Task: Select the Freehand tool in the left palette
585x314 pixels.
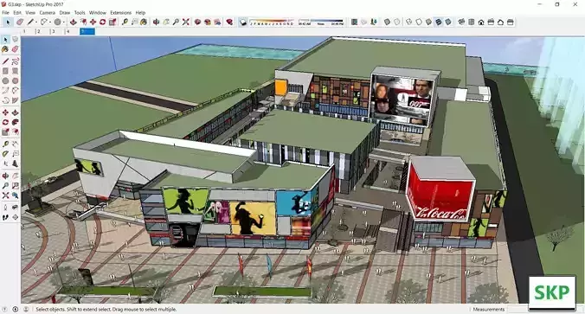Action: coord(15,61)
